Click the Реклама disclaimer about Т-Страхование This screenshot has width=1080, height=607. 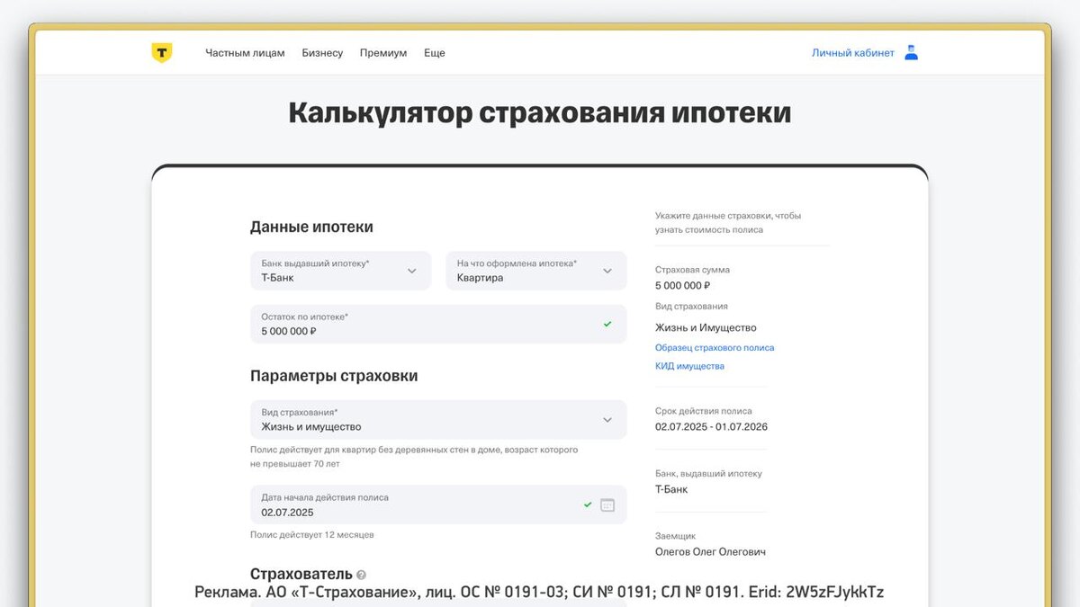tap(540, 592)
